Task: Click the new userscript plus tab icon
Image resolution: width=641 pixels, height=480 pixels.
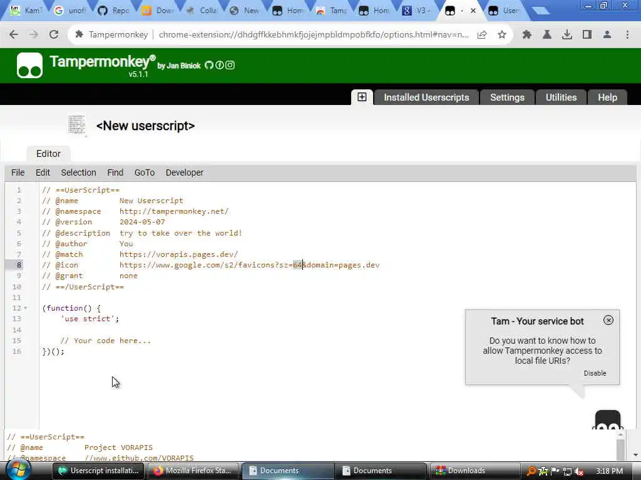Action: point(362,97)
